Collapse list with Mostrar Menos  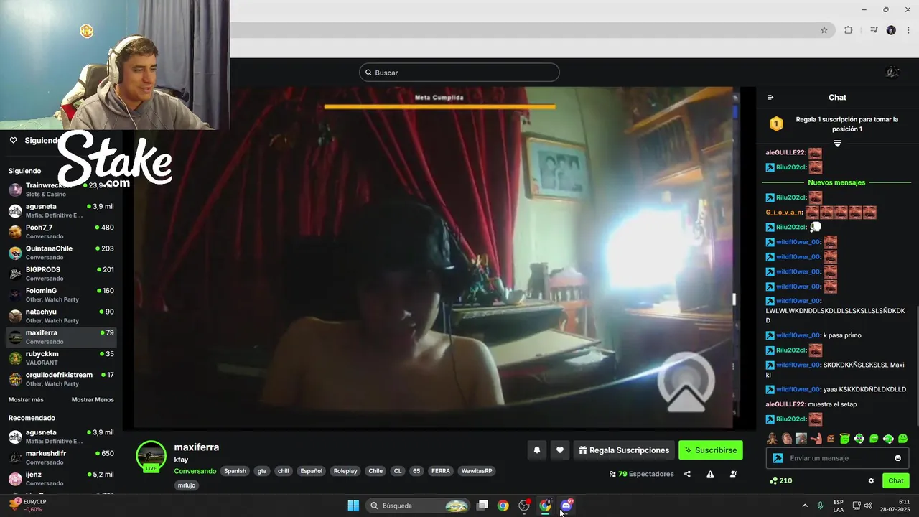(x=93, y=399)
